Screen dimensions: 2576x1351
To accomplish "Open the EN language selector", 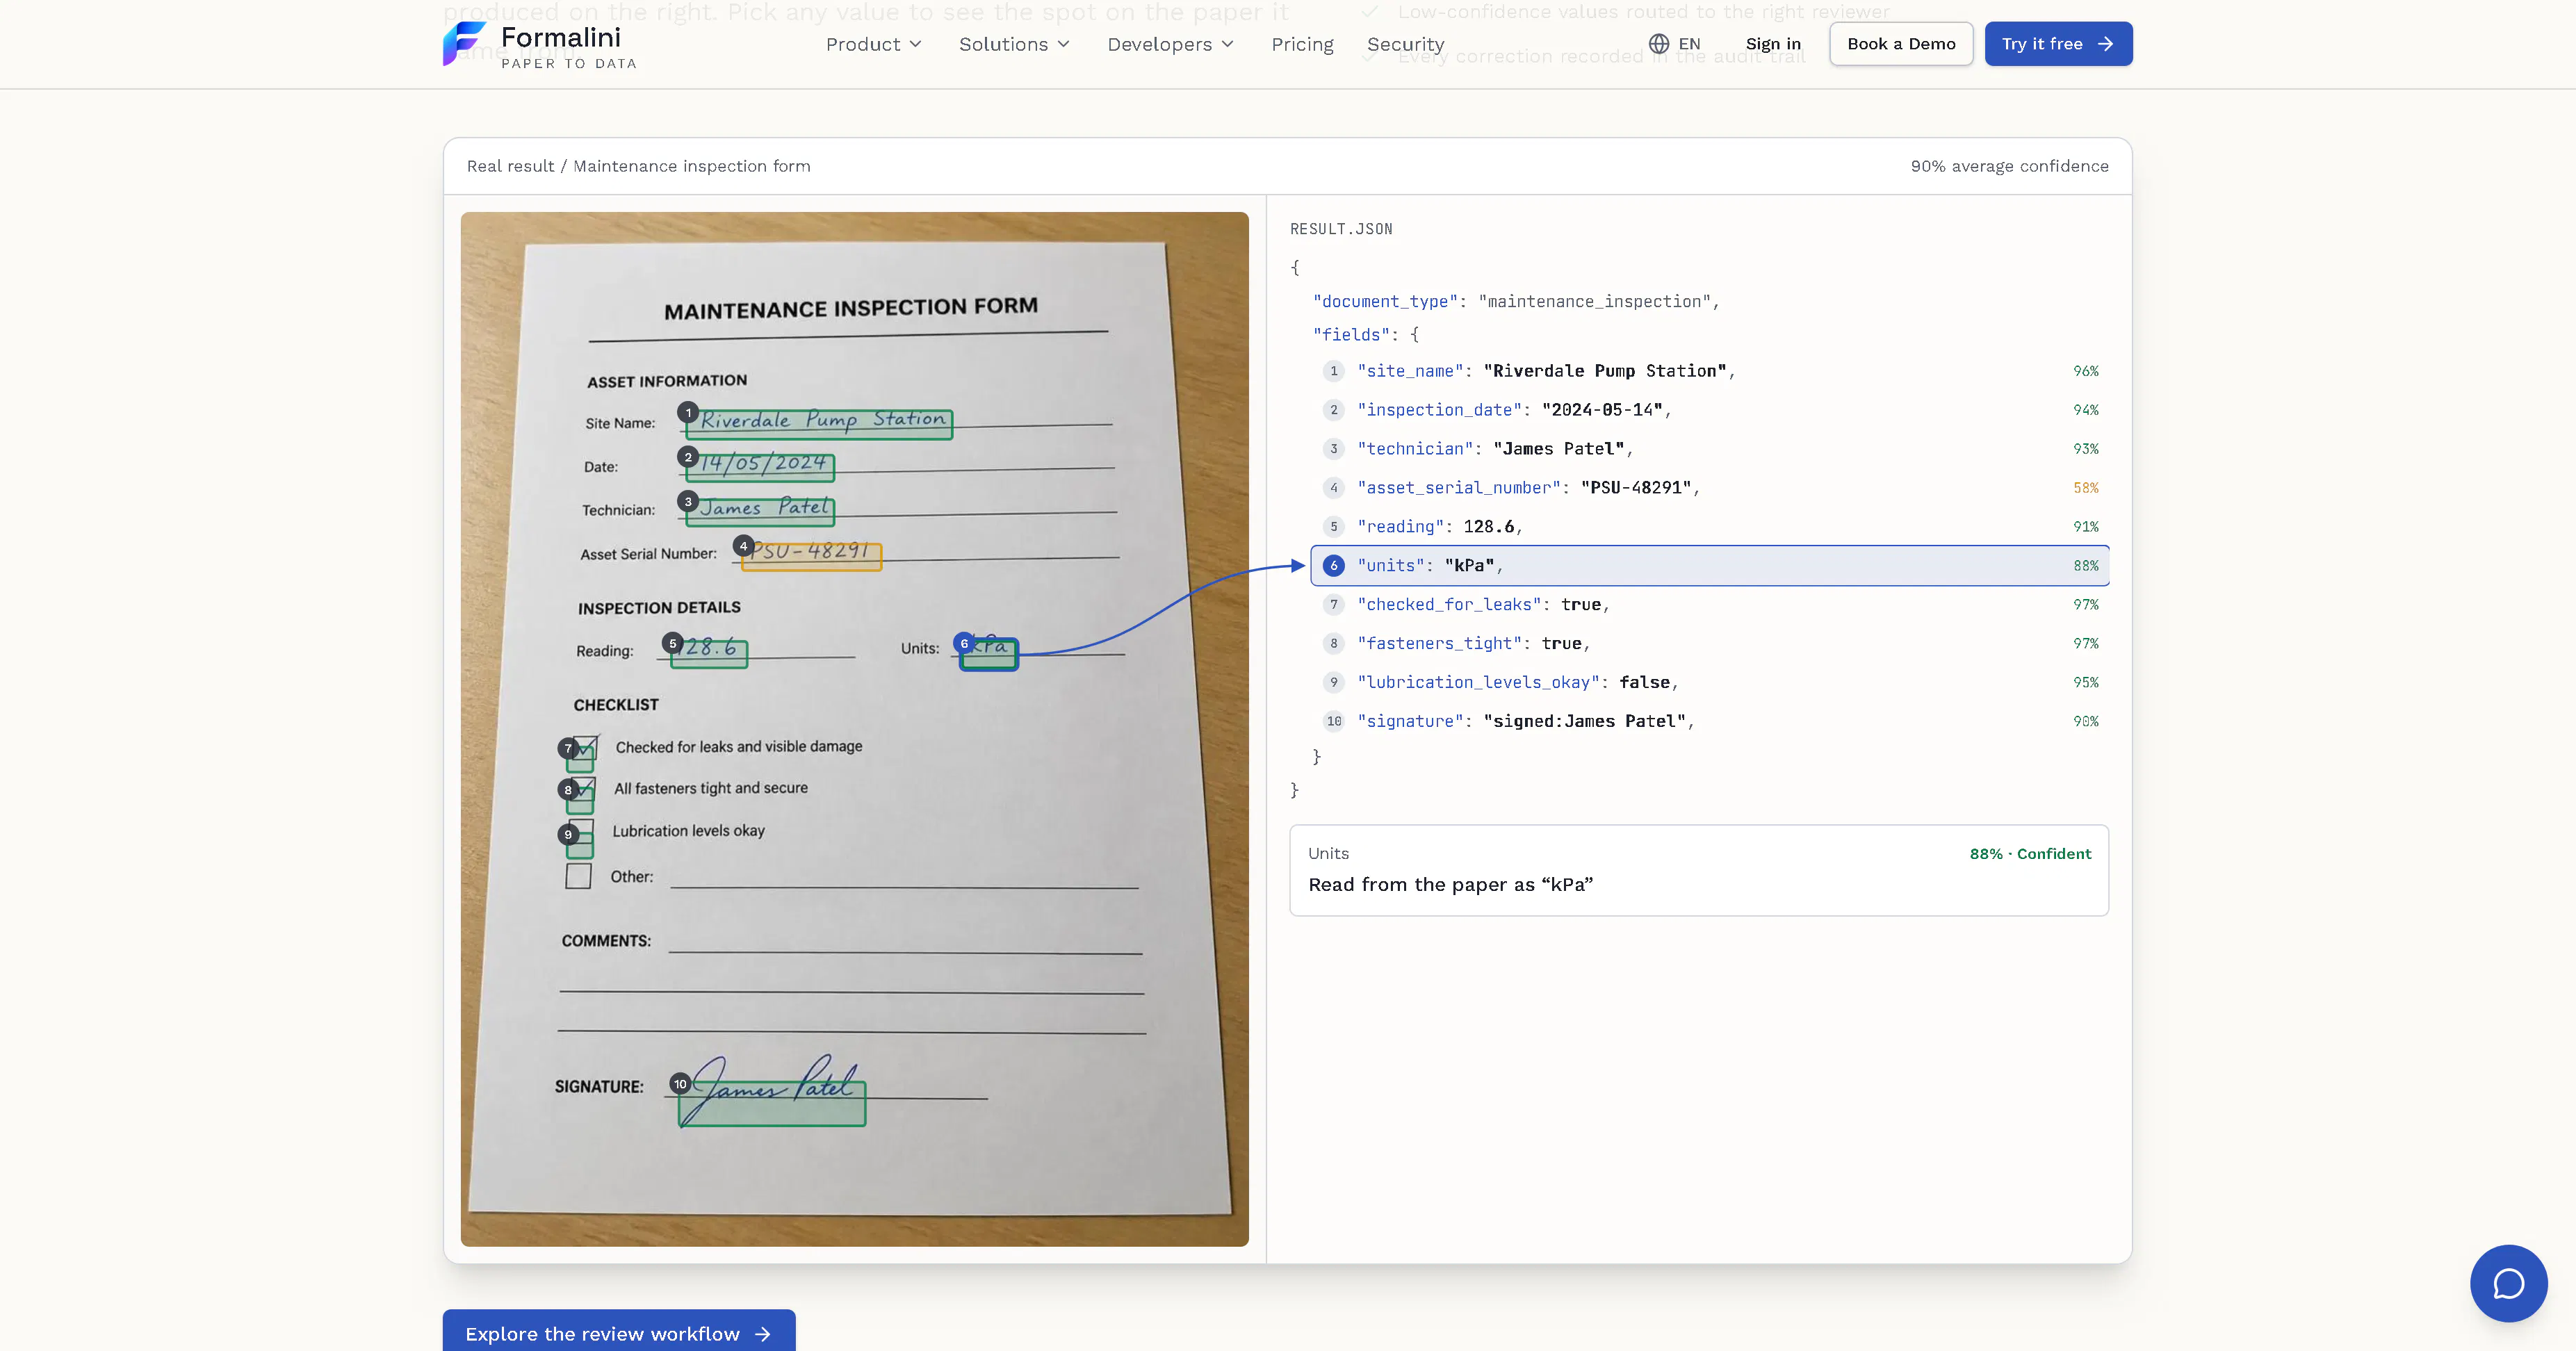I will coord(1675,44).
